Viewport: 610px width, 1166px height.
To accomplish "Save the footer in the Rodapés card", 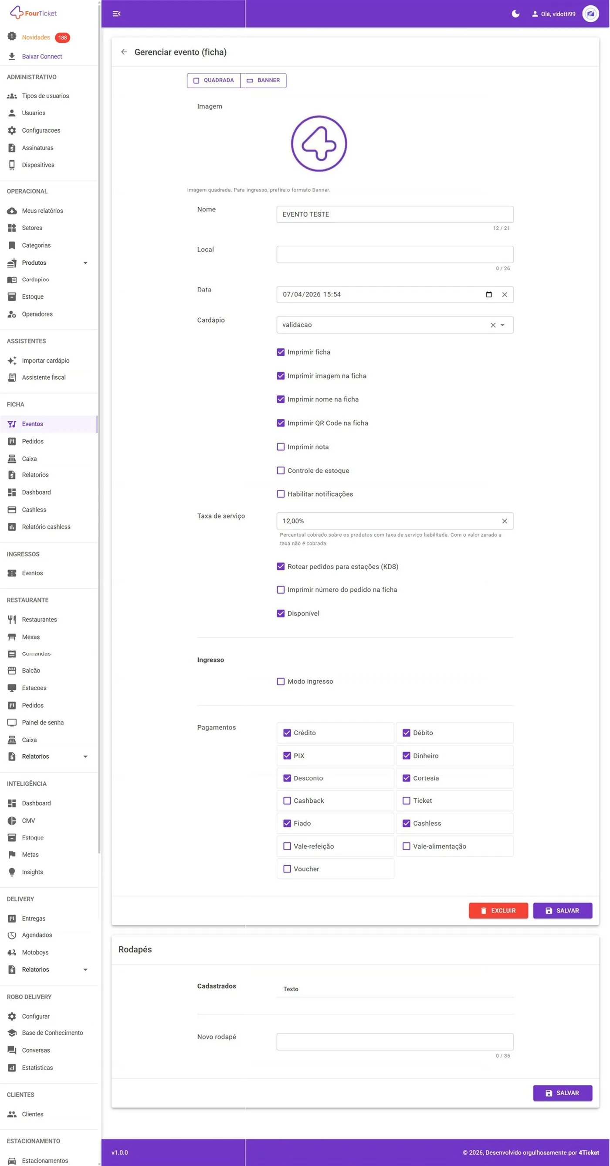I will pyautogui.click(x=562, y=1093).
